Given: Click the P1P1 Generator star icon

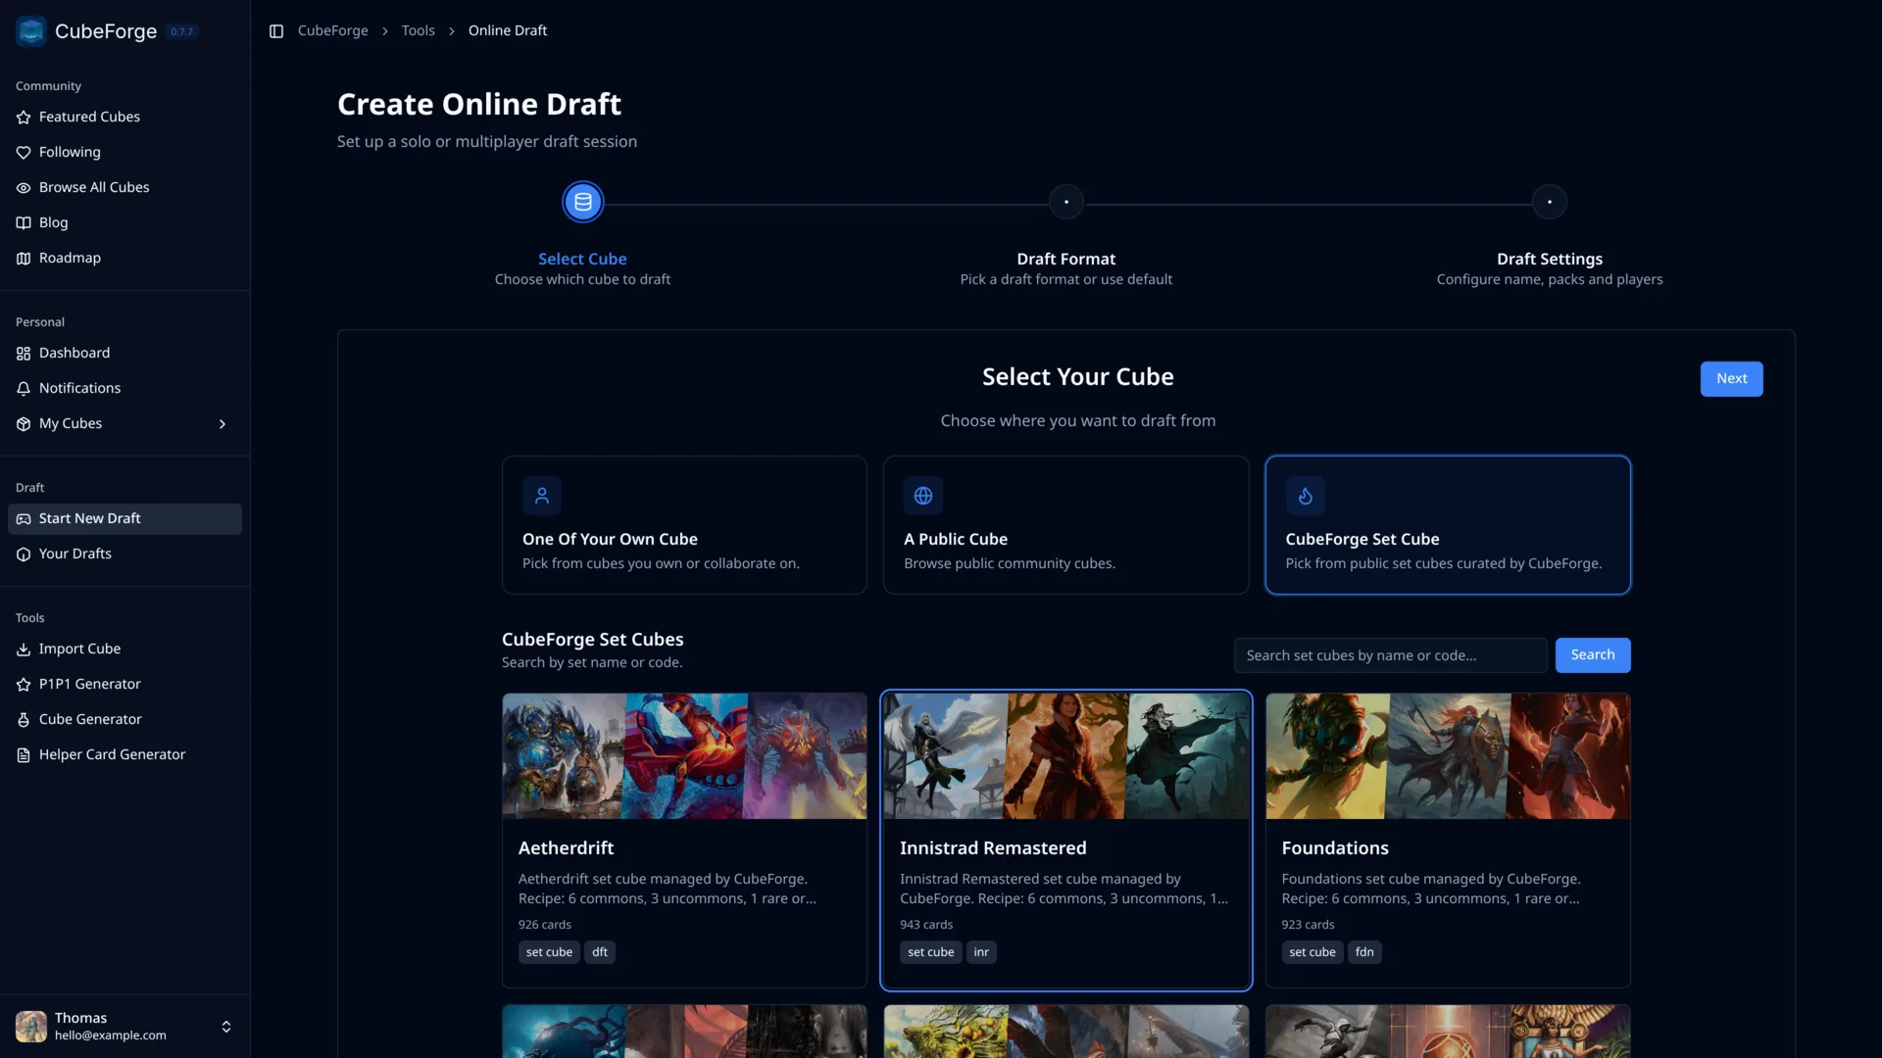Looking at the screenshot, I should tap(24, 685).
